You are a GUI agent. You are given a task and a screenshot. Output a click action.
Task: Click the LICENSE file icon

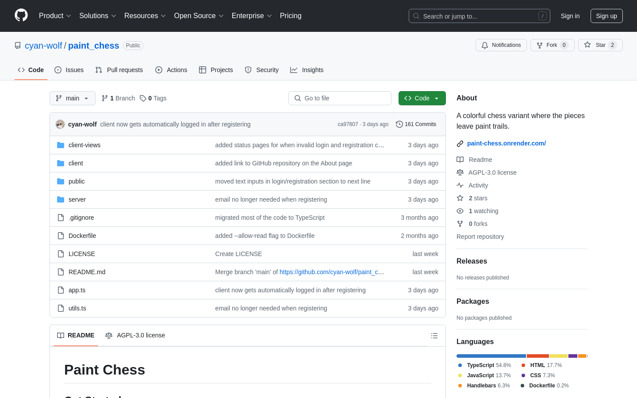(61, 254)
